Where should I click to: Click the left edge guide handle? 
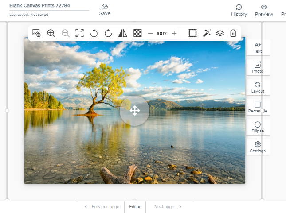[7, 111]
